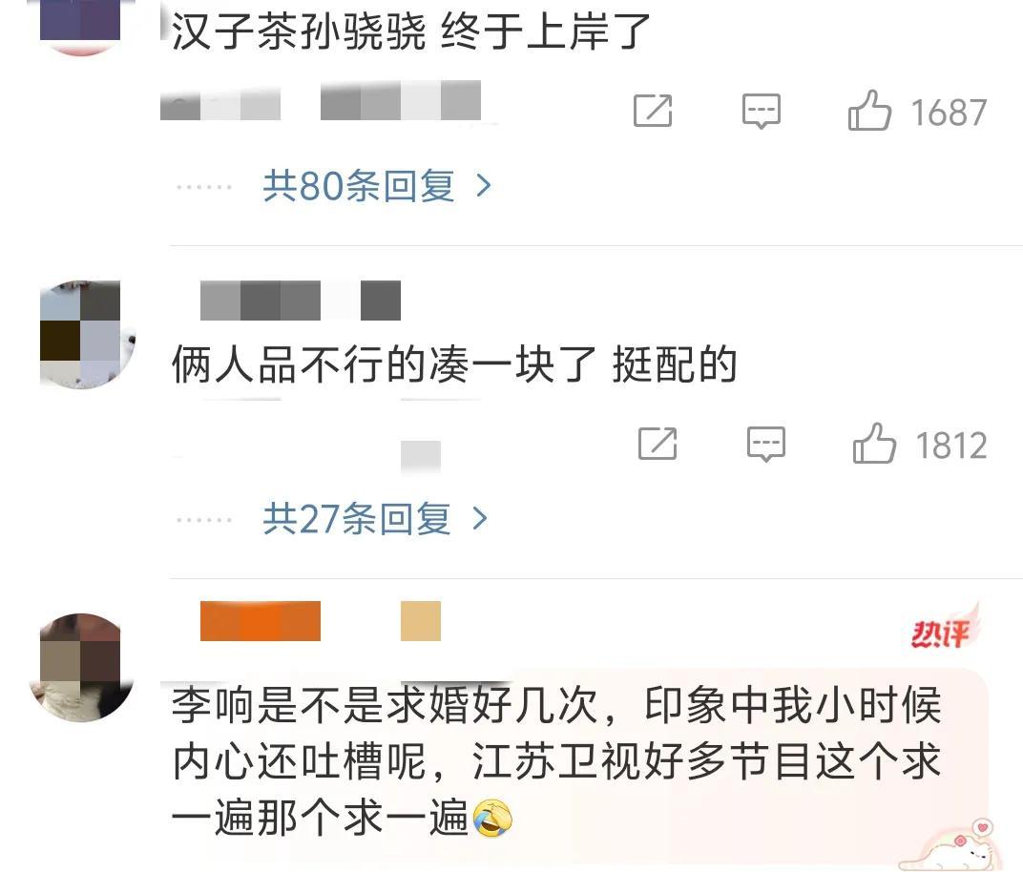Tap the 热评 hot comment badge
This screenshot has height=872, width=1023.
click(944, 630)
